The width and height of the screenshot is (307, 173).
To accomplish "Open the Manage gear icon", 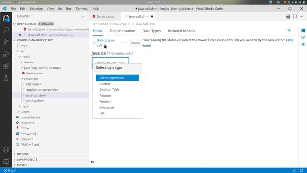I will tap(6, 161).
